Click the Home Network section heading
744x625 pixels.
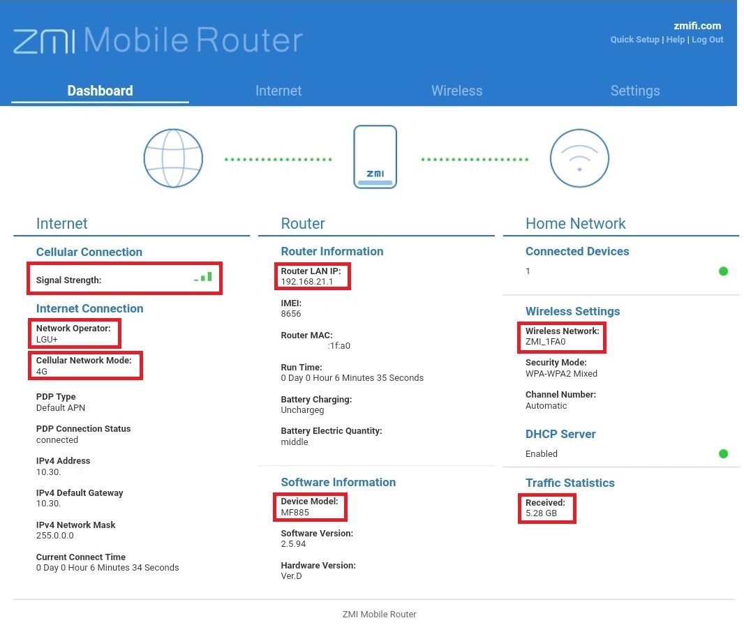pos(576,223)
